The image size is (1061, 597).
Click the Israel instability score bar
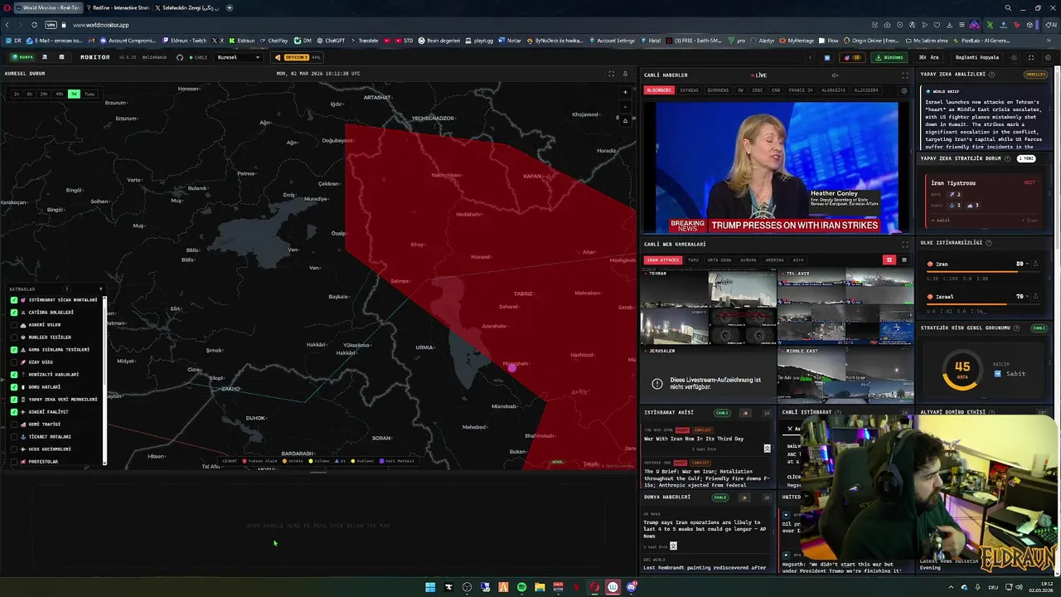coord(982,304)
